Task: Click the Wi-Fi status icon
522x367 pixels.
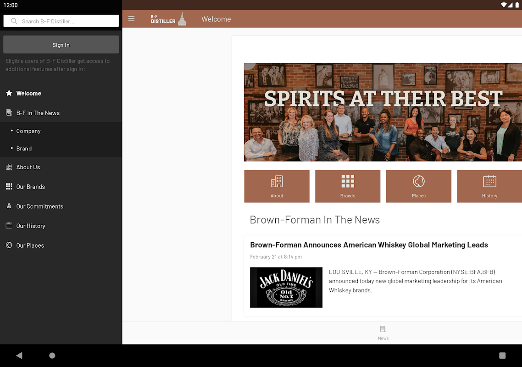Action: click(x=504, y=5)
